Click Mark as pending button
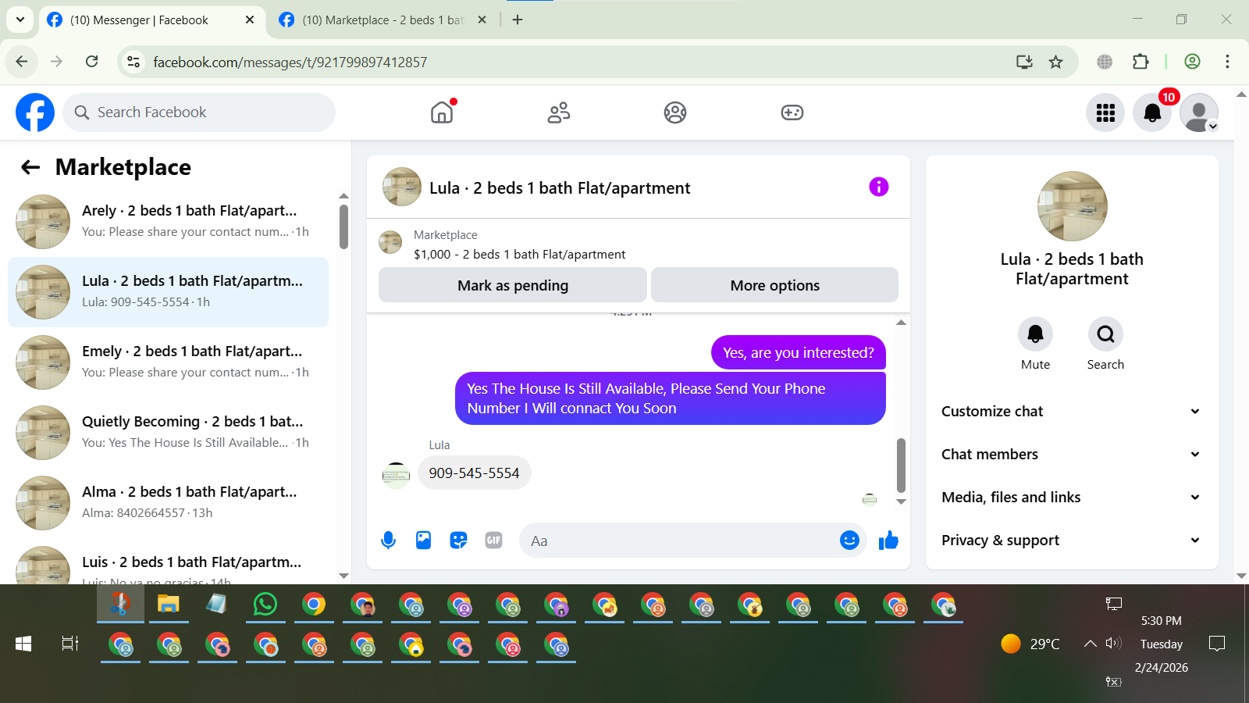 coord(513,285)
